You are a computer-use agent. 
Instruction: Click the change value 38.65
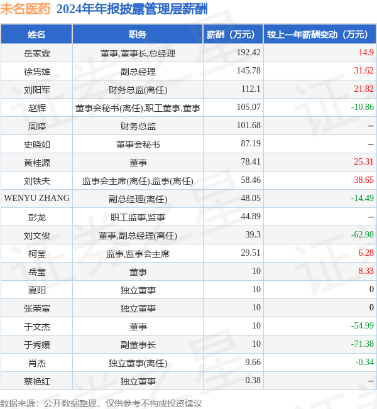point(364,180)
